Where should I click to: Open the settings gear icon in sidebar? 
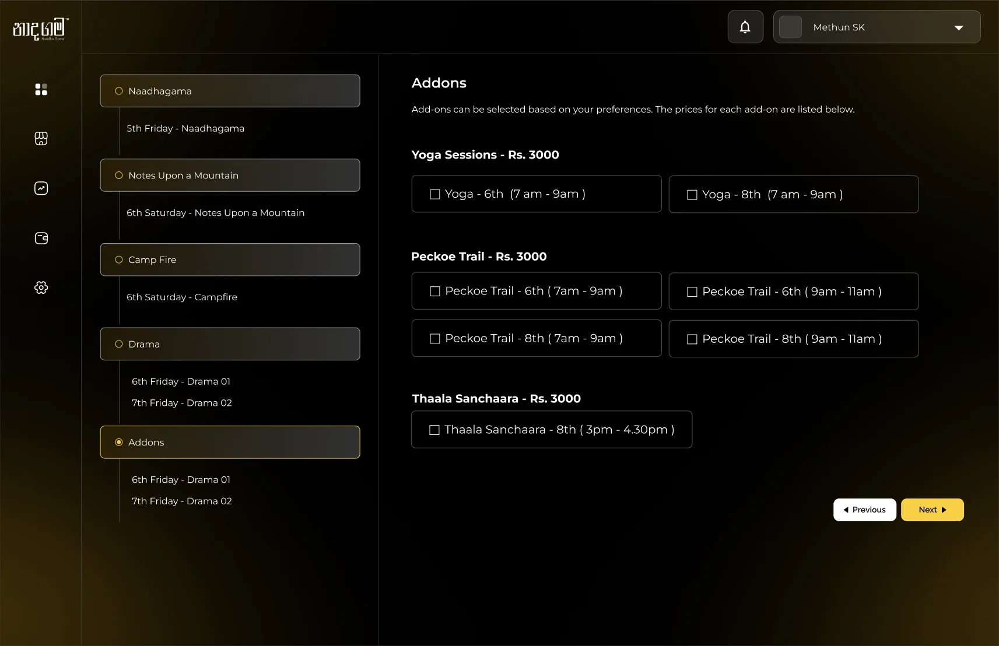tap(41, 287)
